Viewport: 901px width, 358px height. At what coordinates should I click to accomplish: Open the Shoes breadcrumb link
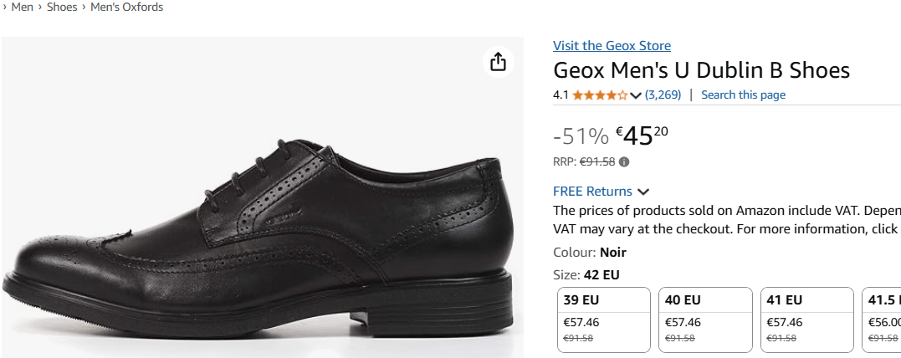62,8
